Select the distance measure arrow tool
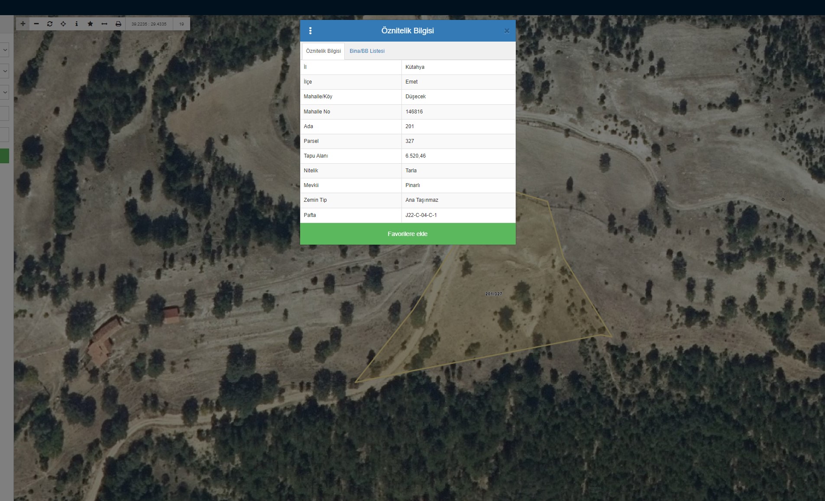 [x=104, y=24]
